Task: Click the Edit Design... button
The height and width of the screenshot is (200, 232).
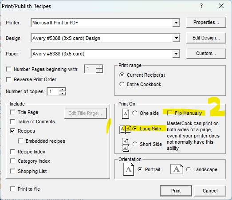Action: 206,38
